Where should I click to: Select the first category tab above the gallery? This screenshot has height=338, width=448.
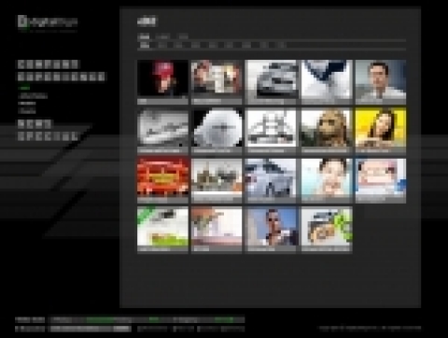(x=144, y=36)
